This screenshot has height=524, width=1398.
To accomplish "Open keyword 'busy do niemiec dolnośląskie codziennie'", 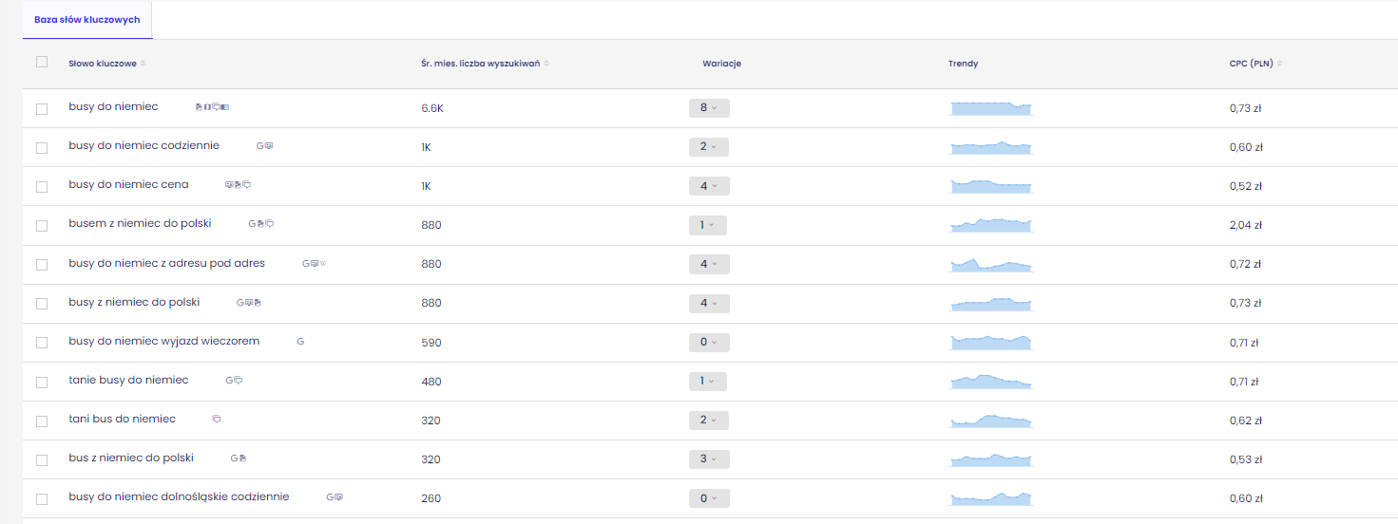I will pyautogui.click(x=179, y=496).
